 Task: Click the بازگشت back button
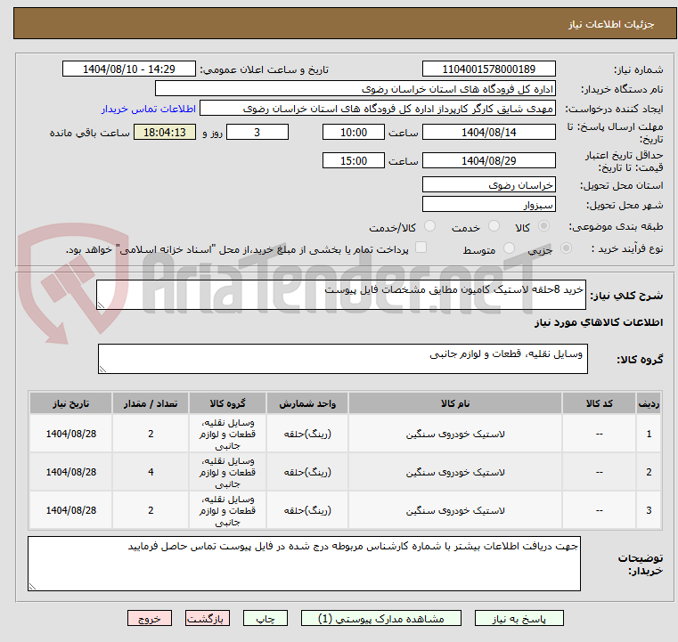click(x=207, y=618)
